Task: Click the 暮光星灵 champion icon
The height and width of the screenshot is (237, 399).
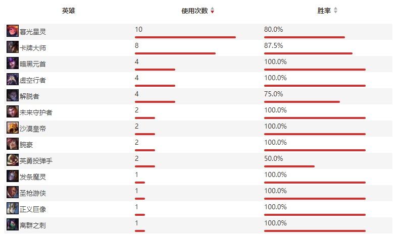Action: coord(13,31)
